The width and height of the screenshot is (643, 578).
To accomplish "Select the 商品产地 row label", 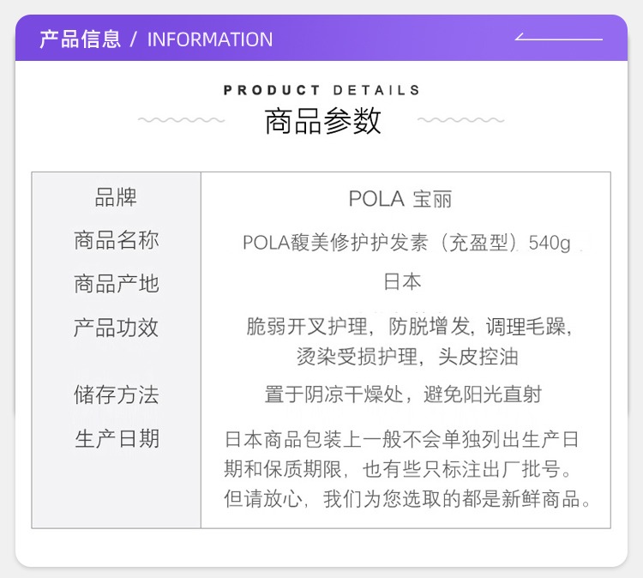I will click(x=116, y=284).
